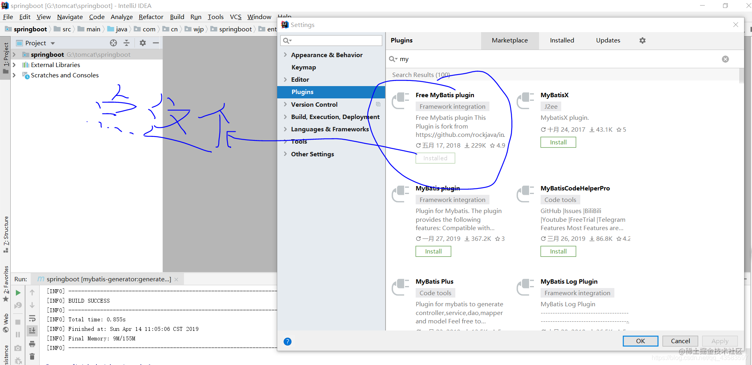752x365 pixels.
Task: Open the Web side tool tab
Action: coord(6,323)
